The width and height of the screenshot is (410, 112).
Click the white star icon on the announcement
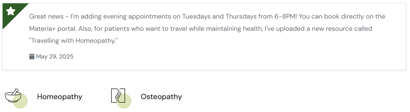[11, 11]
